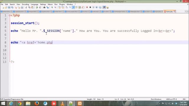189x106 pixels.
Task: Click the Save All toolbar icon
Action: (x=12, y=7)
